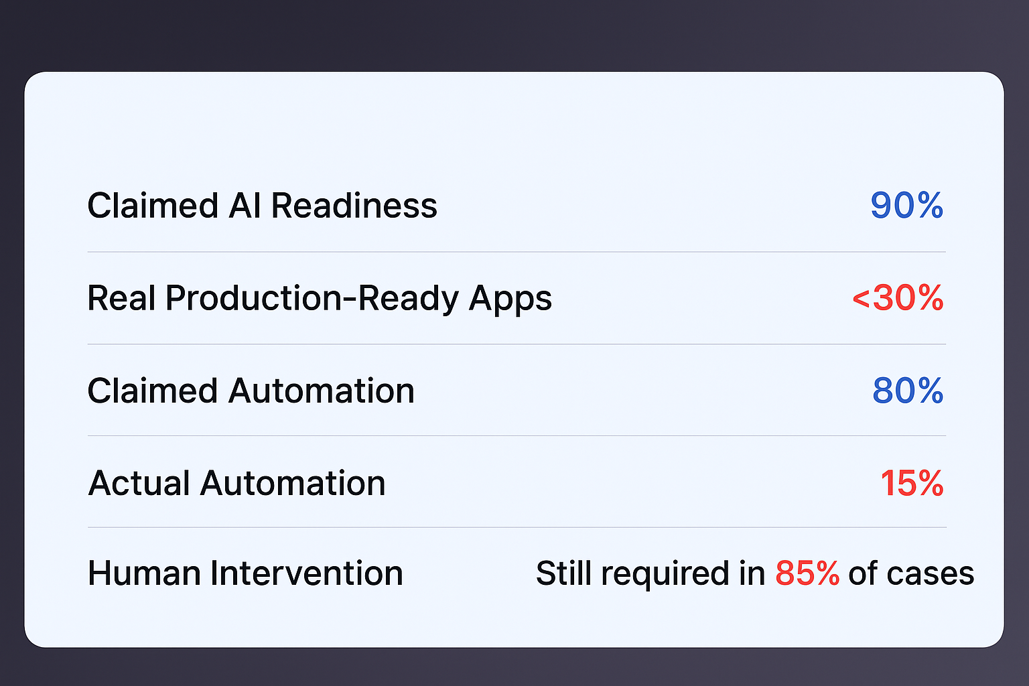Screen dimensions: 1029x686
Task: Click the "Actual Automation" label
Action: coord(236,483)
